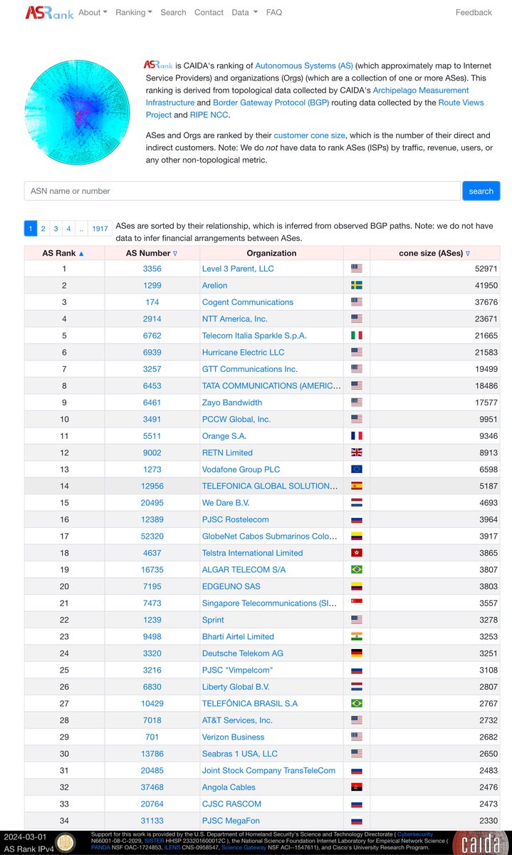Go to page 2 in pagination

[x=43, y=229]
